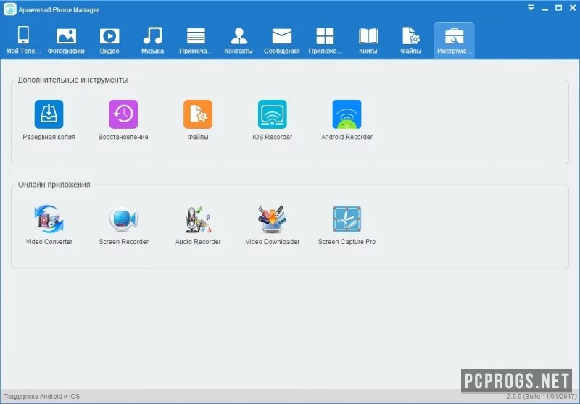Screen dimensions: 580x404
Task: Open the Файлы tab in top toolbar
Action: [411, 41]
